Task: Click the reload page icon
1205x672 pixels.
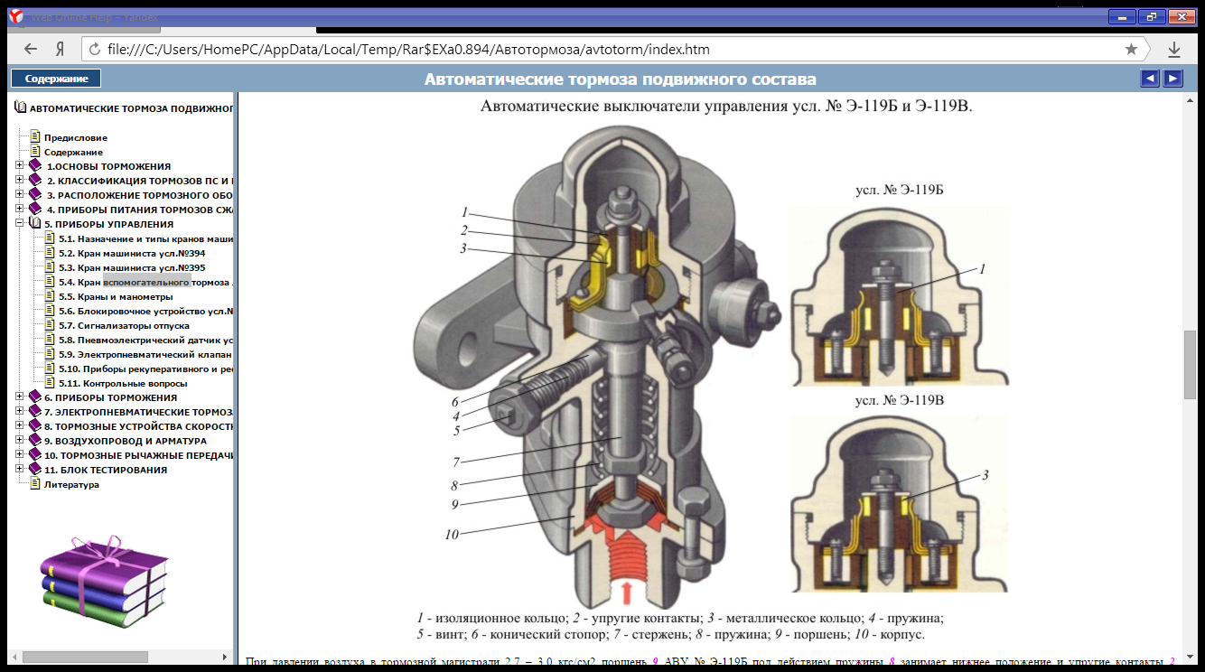Action: [x=94, y=49]
